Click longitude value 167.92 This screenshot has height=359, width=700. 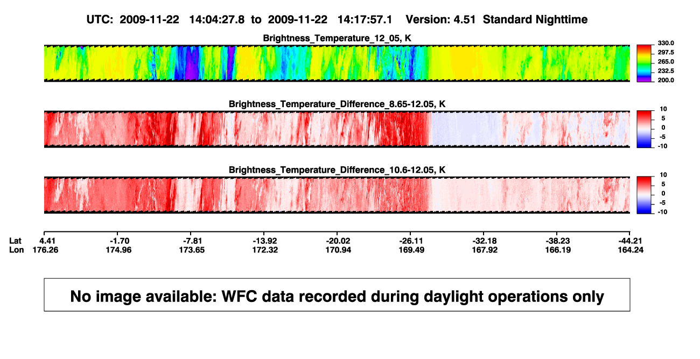[485, 250]
